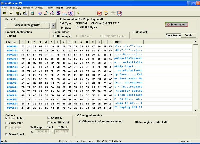Click the Ready status bar text
200x144 pixels.
[4, 141]
